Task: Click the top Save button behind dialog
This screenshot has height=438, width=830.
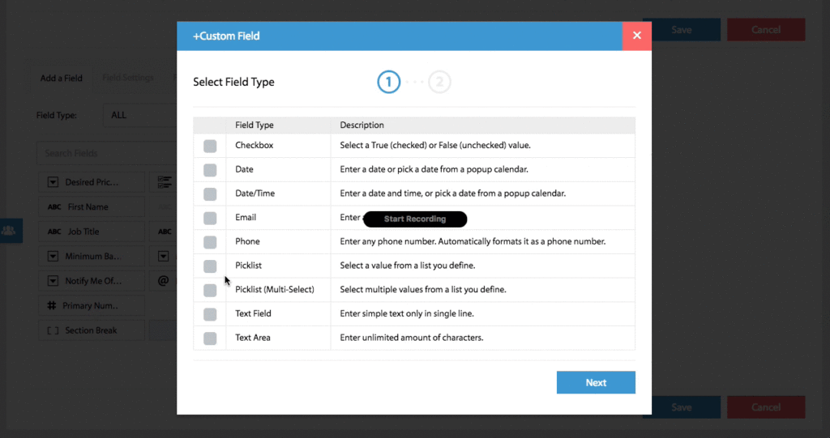Action: (x=681, y=30)
